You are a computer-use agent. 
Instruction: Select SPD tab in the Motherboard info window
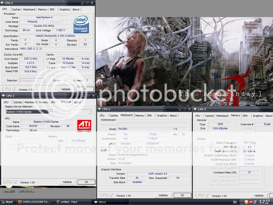click(x=150, y=116)
